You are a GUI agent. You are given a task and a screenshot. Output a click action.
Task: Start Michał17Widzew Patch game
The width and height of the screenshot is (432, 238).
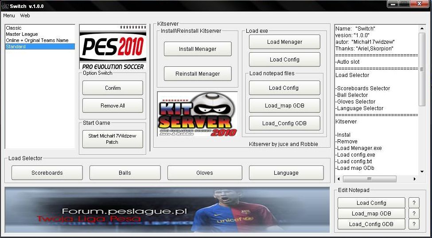pos(113,139)
